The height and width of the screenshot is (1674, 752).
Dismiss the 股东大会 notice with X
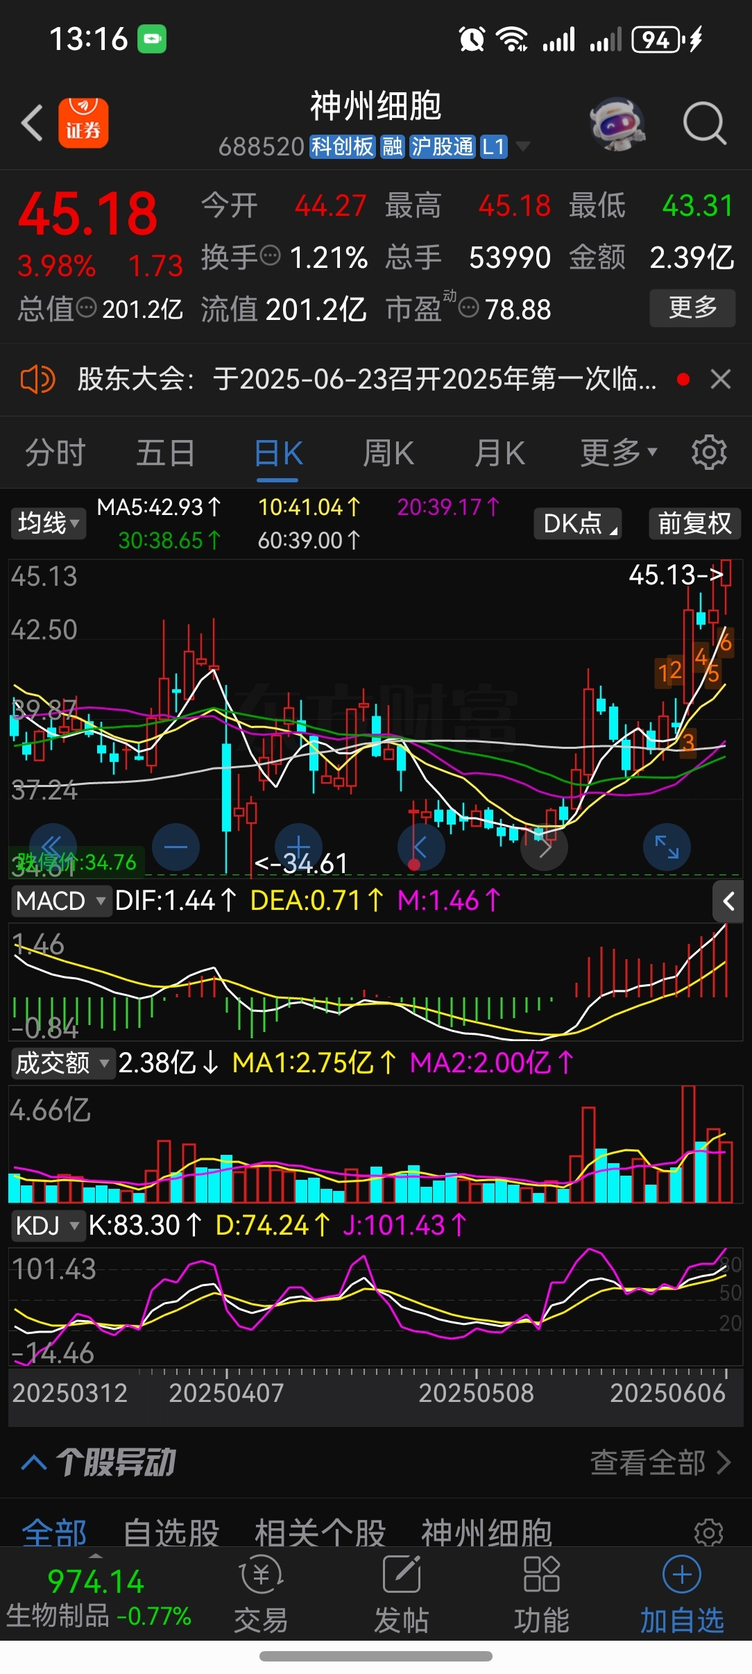click(x=721, y=380)
